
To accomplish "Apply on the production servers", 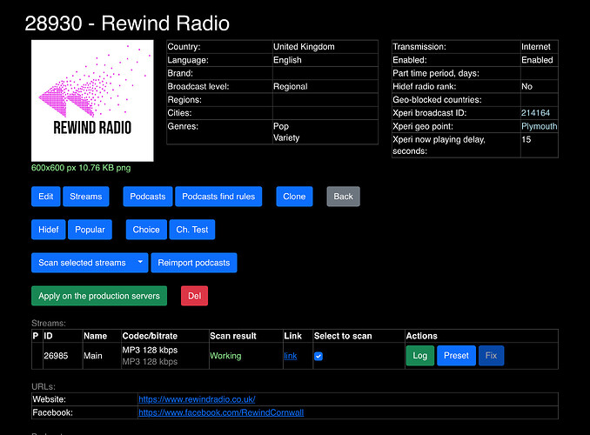I will [x=99, y=296].
